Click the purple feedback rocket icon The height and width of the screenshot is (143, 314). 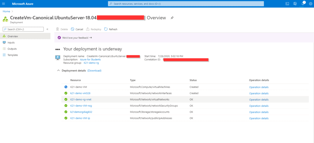point(59,38)
